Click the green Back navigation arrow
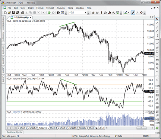161x139 pixels. pyautogui.click(x=49, y=13)
